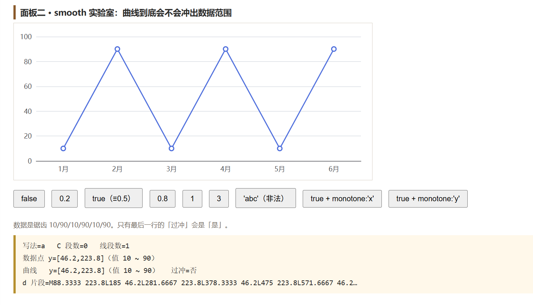The width and height of the screenshot is (533, 305).
Task: Click the data point above 1月
Action: click(x=63, y=149)
